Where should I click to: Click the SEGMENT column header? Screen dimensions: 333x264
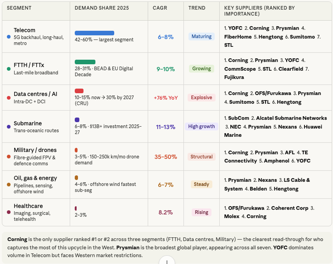coord(19,8)
